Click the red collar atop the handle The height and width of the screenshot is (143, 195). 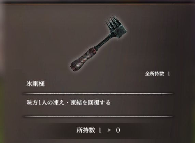(96, 50)
